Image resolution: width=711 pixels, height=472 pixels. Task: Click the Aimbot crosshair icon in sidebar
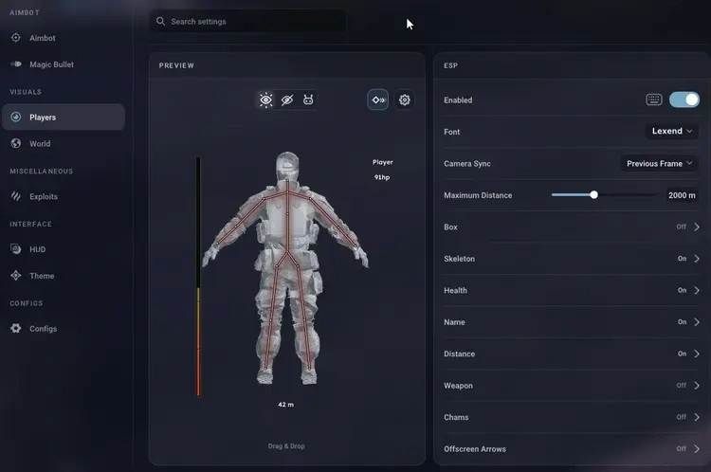point(16,38)
